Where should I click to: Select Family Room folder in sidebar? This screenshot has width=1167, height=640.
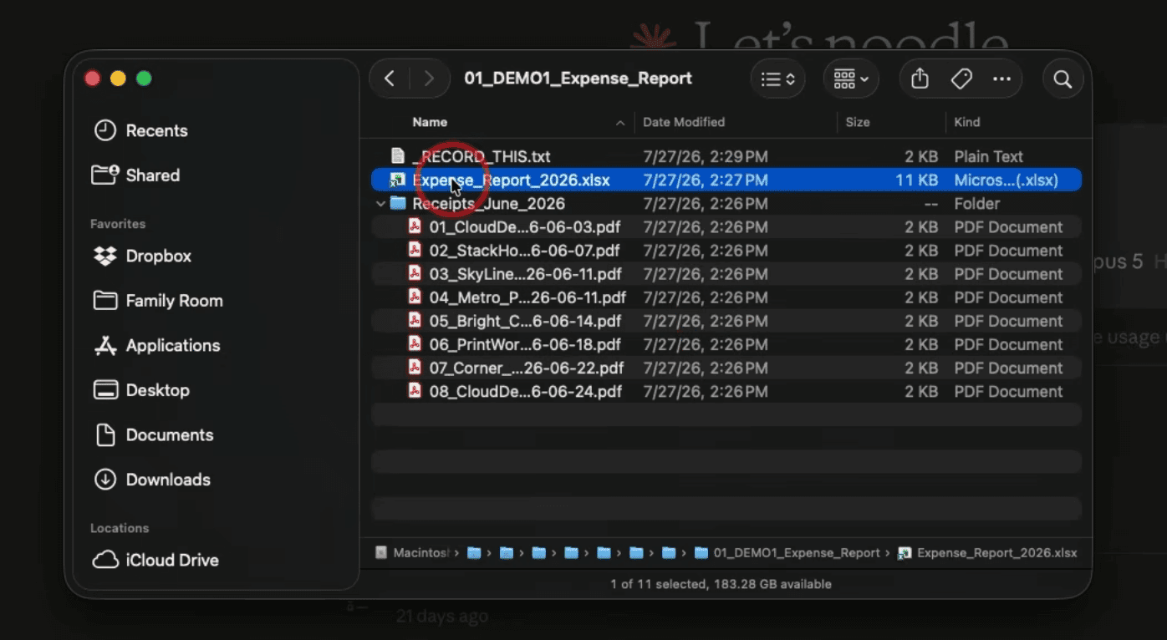pyautogui.click(x=158, y=301)
